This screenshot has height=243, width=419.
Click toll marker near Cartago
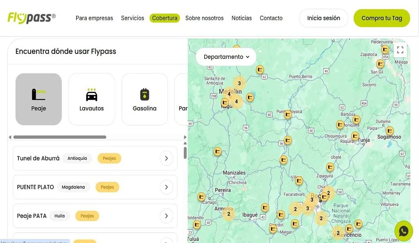(x=201, y=197)
